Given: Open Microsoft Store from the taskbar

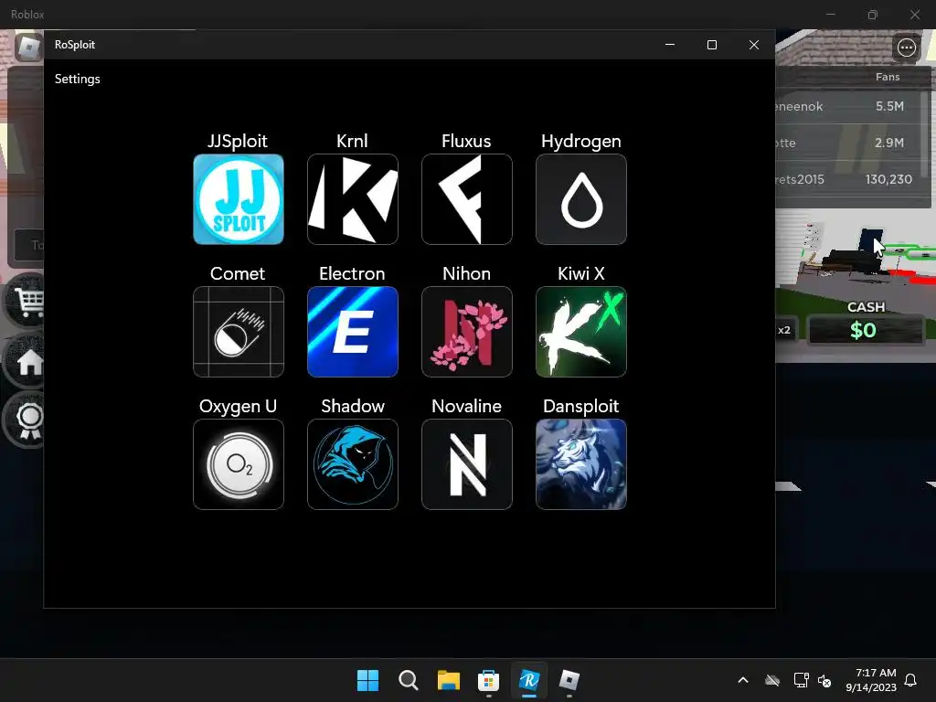Looking at the screenshot, I should 488,680.
